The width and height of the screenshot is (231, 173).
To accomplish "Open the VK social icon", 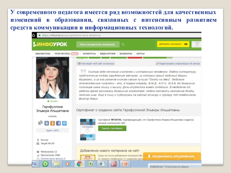I will (x=47, y=123).
